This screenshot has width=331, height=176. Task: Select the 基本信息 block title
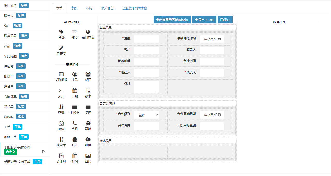tap(106, 28)
